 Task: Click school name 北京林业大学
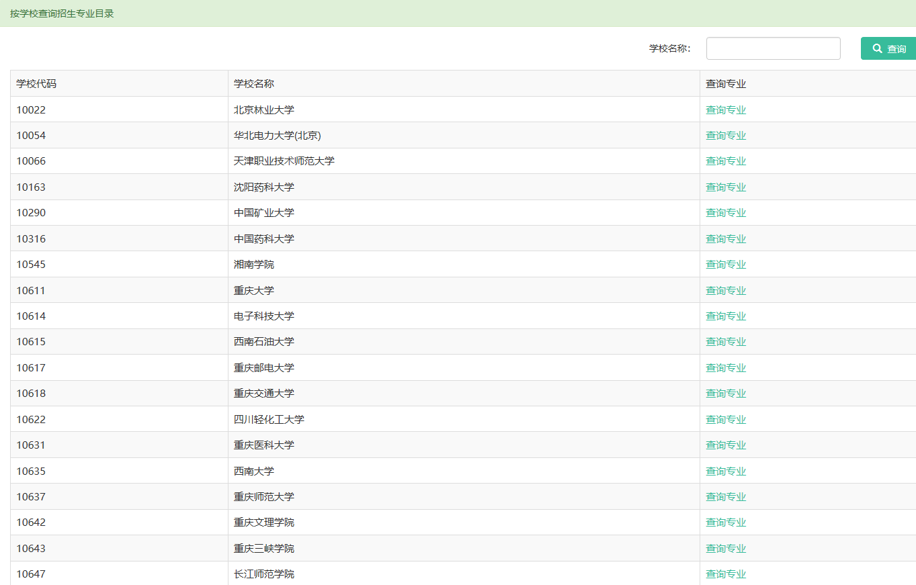[264, 109]
